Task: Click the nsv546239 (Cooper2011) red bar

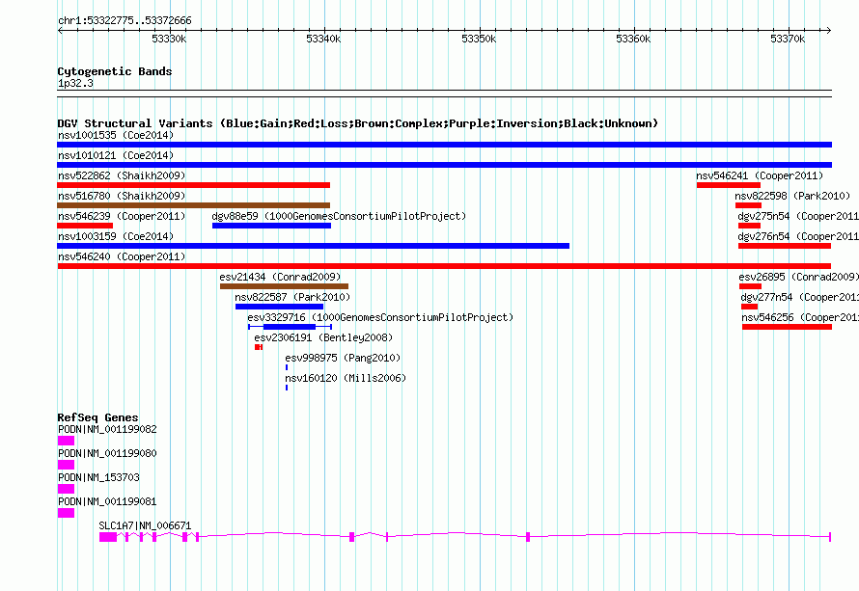Action: tap(85, 226)
